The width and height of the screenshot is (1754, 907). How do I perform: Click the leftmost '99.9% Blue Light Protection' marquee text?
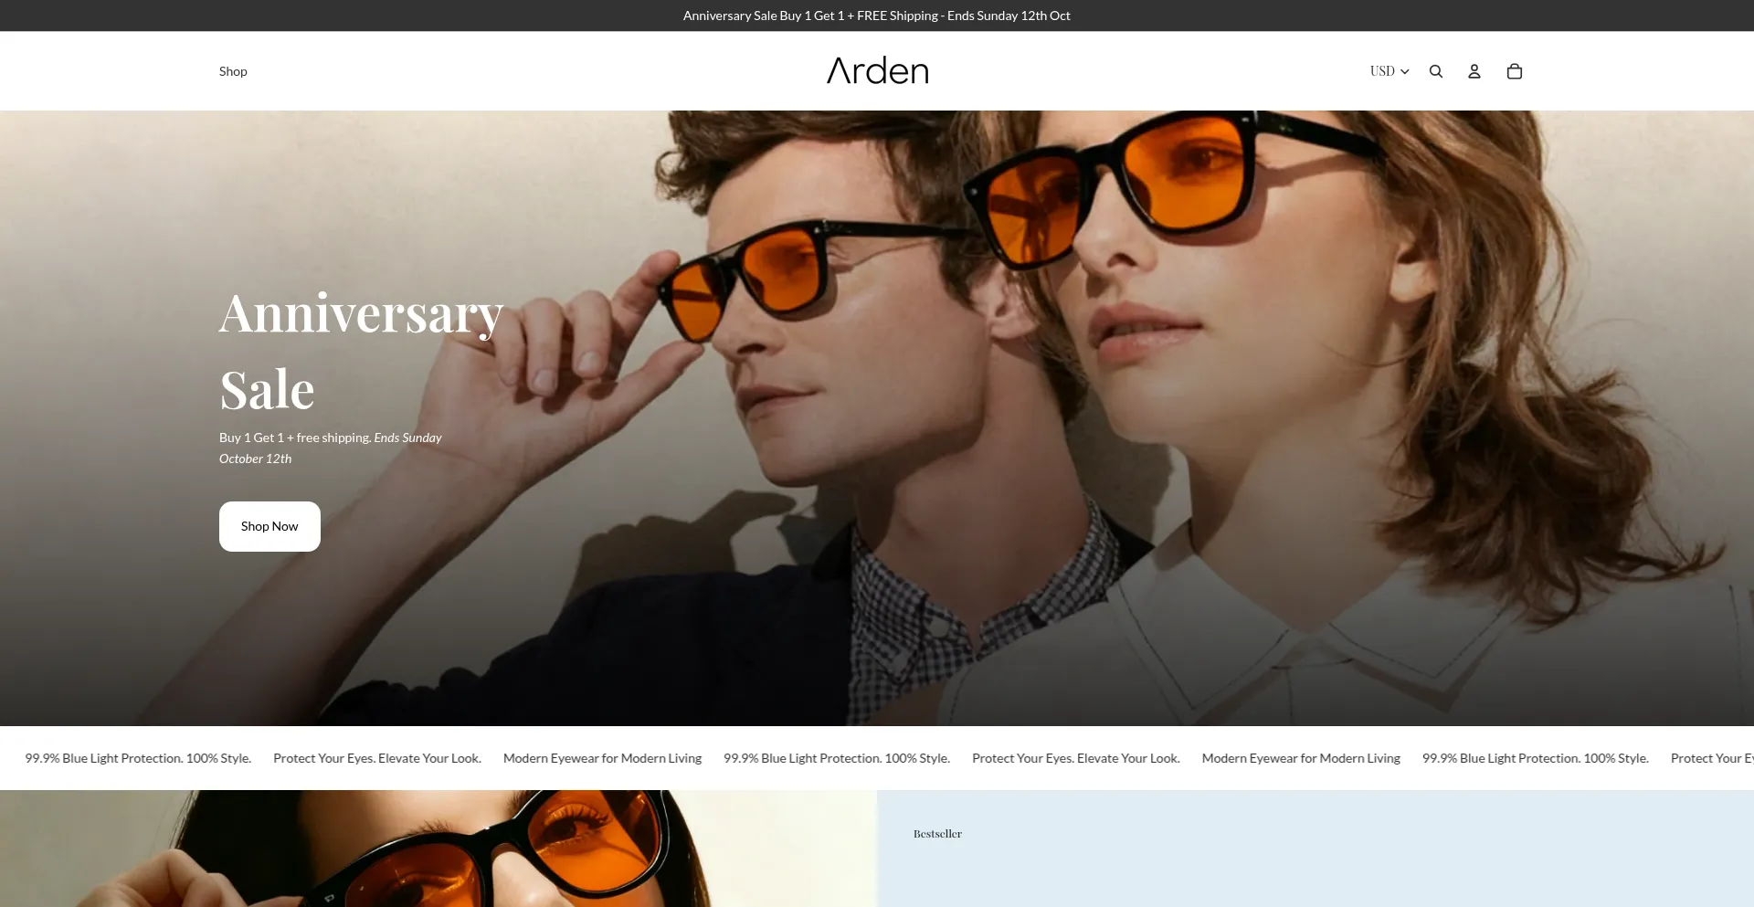tap(138, 758)
